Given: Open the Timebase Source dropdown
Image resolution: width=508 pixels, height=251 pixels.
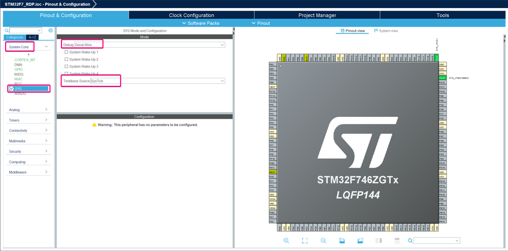Looking at the screenshot, I should pyautogui.click(x=158, y=81).
